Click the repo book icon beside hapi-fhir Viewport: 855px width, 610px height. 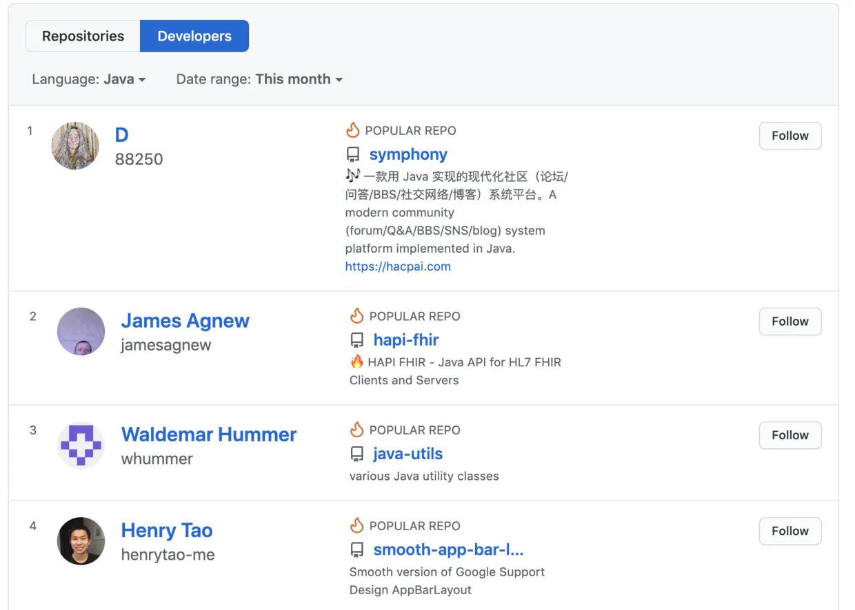[x=357, y=340]
